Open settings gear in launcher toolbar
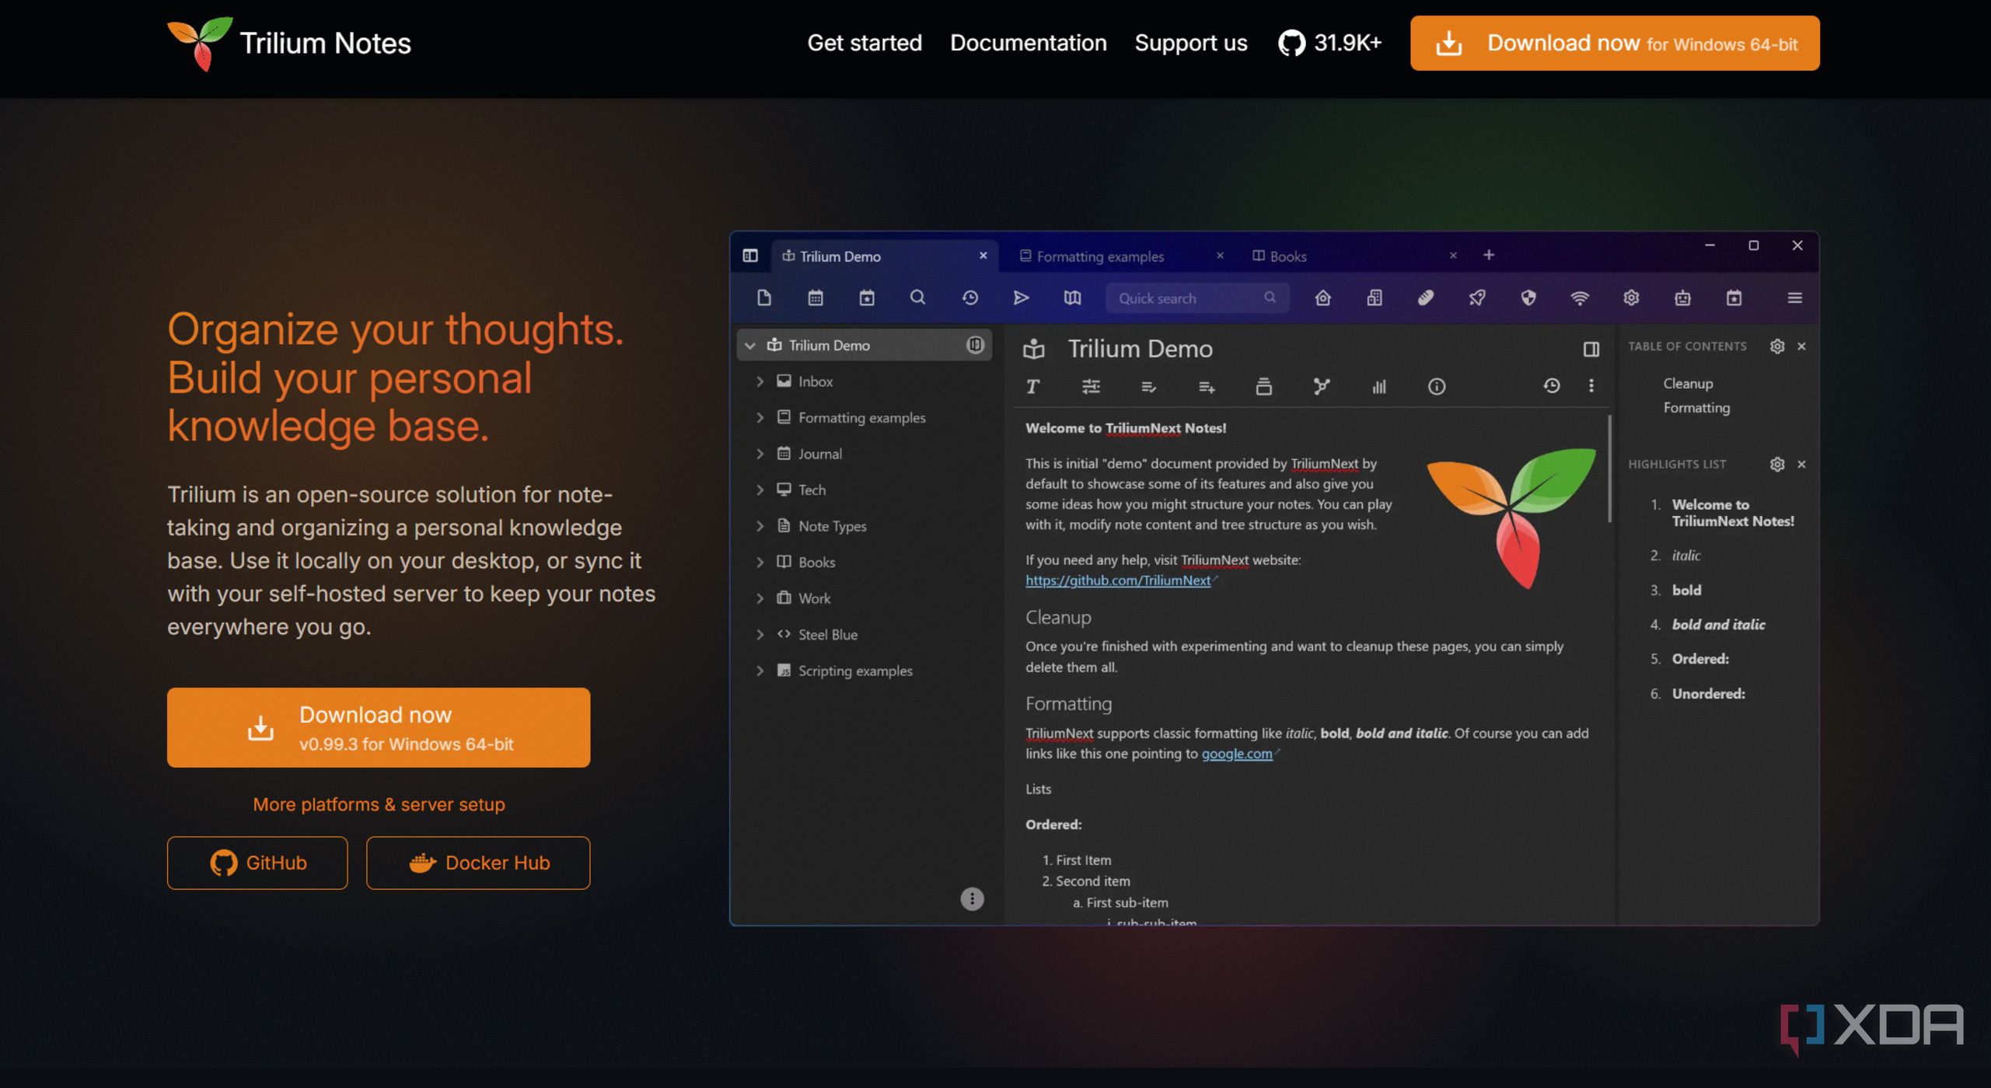This screenshot has width=1991, height=1088. tap(1631, 298)
